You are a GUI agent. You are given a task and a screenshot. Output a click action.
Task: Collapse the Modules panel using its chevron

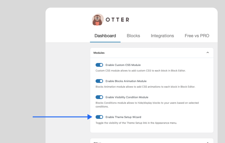(208, 53)
